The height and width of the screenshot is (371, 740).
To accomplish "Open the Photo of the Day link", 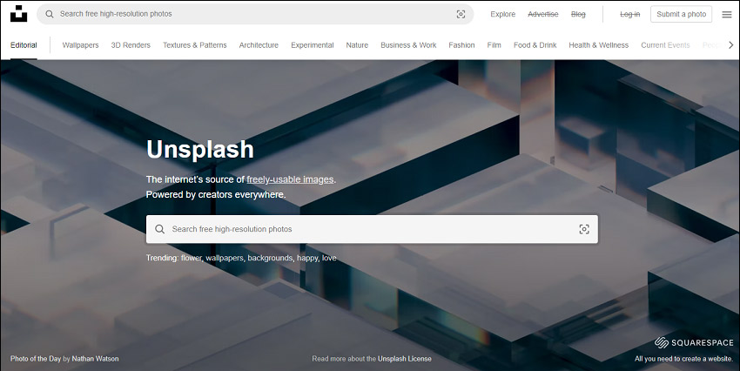I will pyautogui.click(x=36, y=359).
